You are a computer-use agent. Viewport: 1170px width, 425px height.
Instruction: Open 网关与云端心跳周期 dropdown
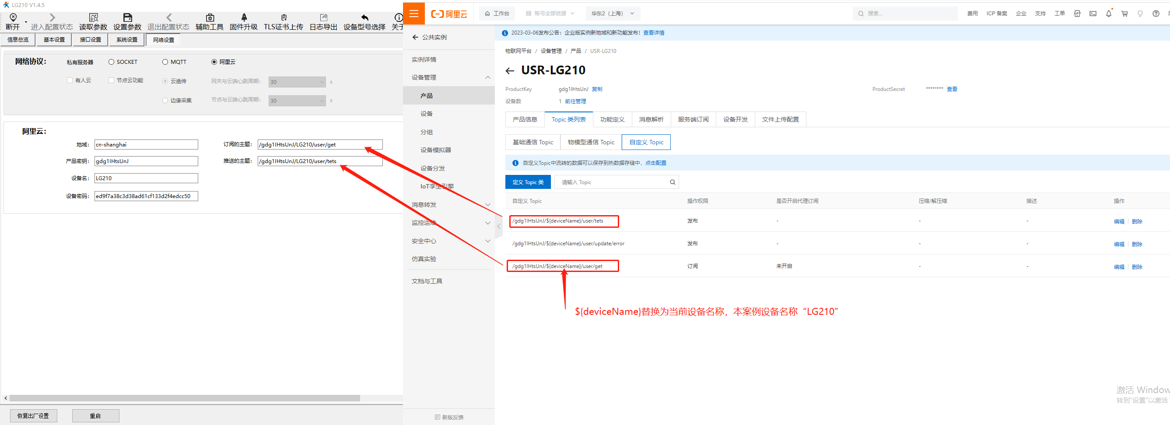[x=297, y=82]
